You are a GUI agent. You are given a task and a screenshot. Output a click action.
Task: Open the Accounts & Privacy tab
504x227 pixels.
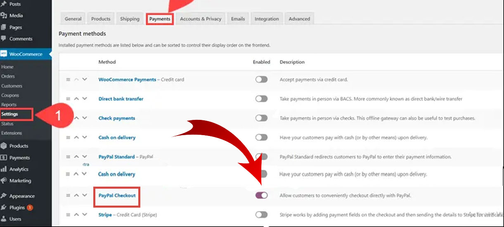[201, 19]
